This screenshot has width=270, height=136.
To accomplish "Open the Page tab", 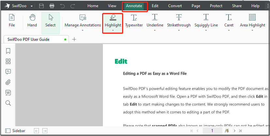I will point(196,6).
